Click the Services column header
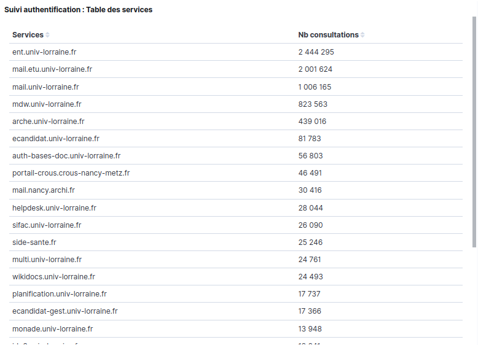This screenshot has height=345, width=478. pos(28,35)
